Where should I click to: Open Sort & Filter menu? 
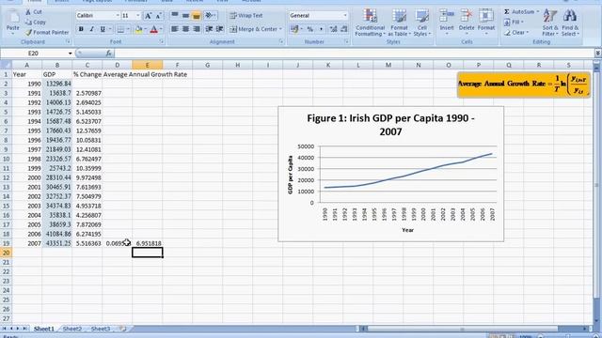[x=550, y=23]
